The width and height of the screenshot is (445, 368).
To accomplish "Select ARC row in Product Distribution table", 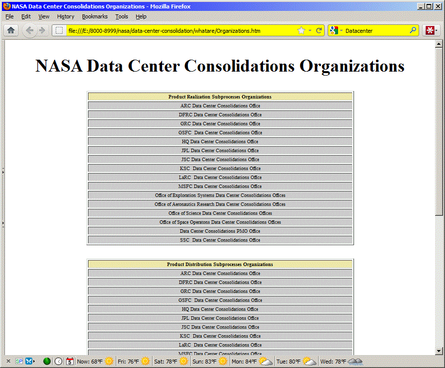I will 220,273.
